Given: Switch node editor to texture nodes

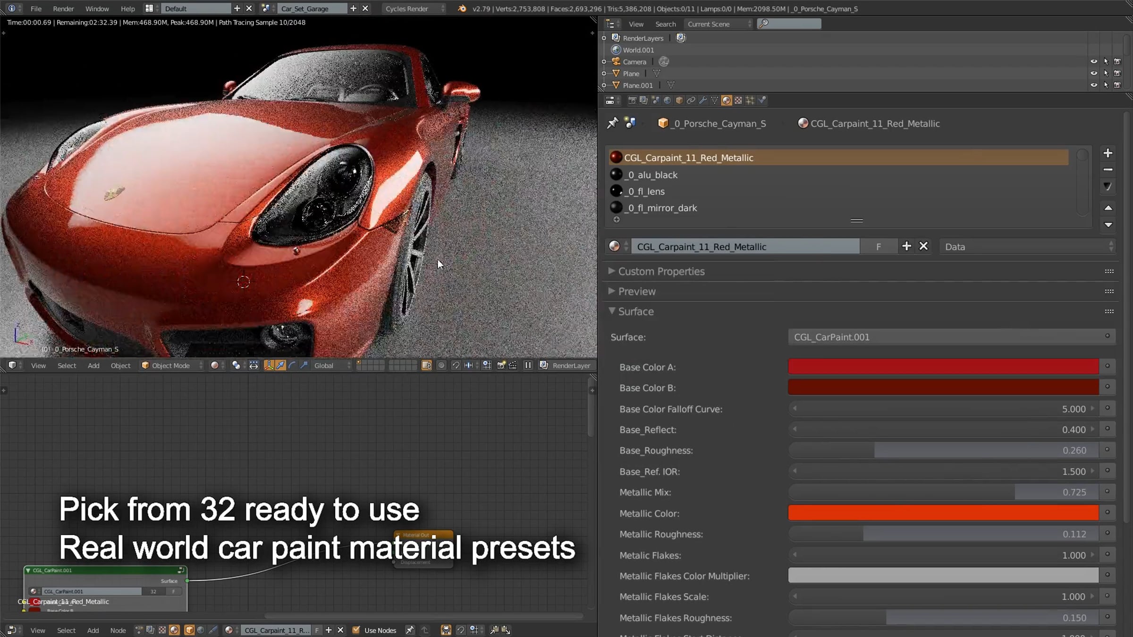Looking at the screenshot, I should click(162, 630).
